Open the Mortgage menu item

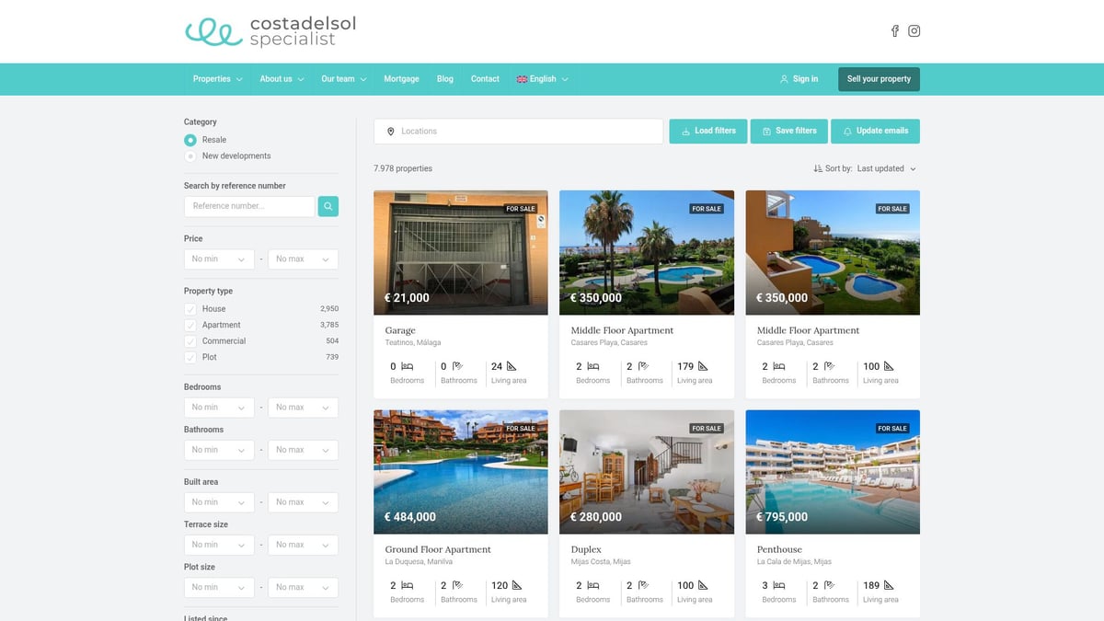[x=401, y=79]
